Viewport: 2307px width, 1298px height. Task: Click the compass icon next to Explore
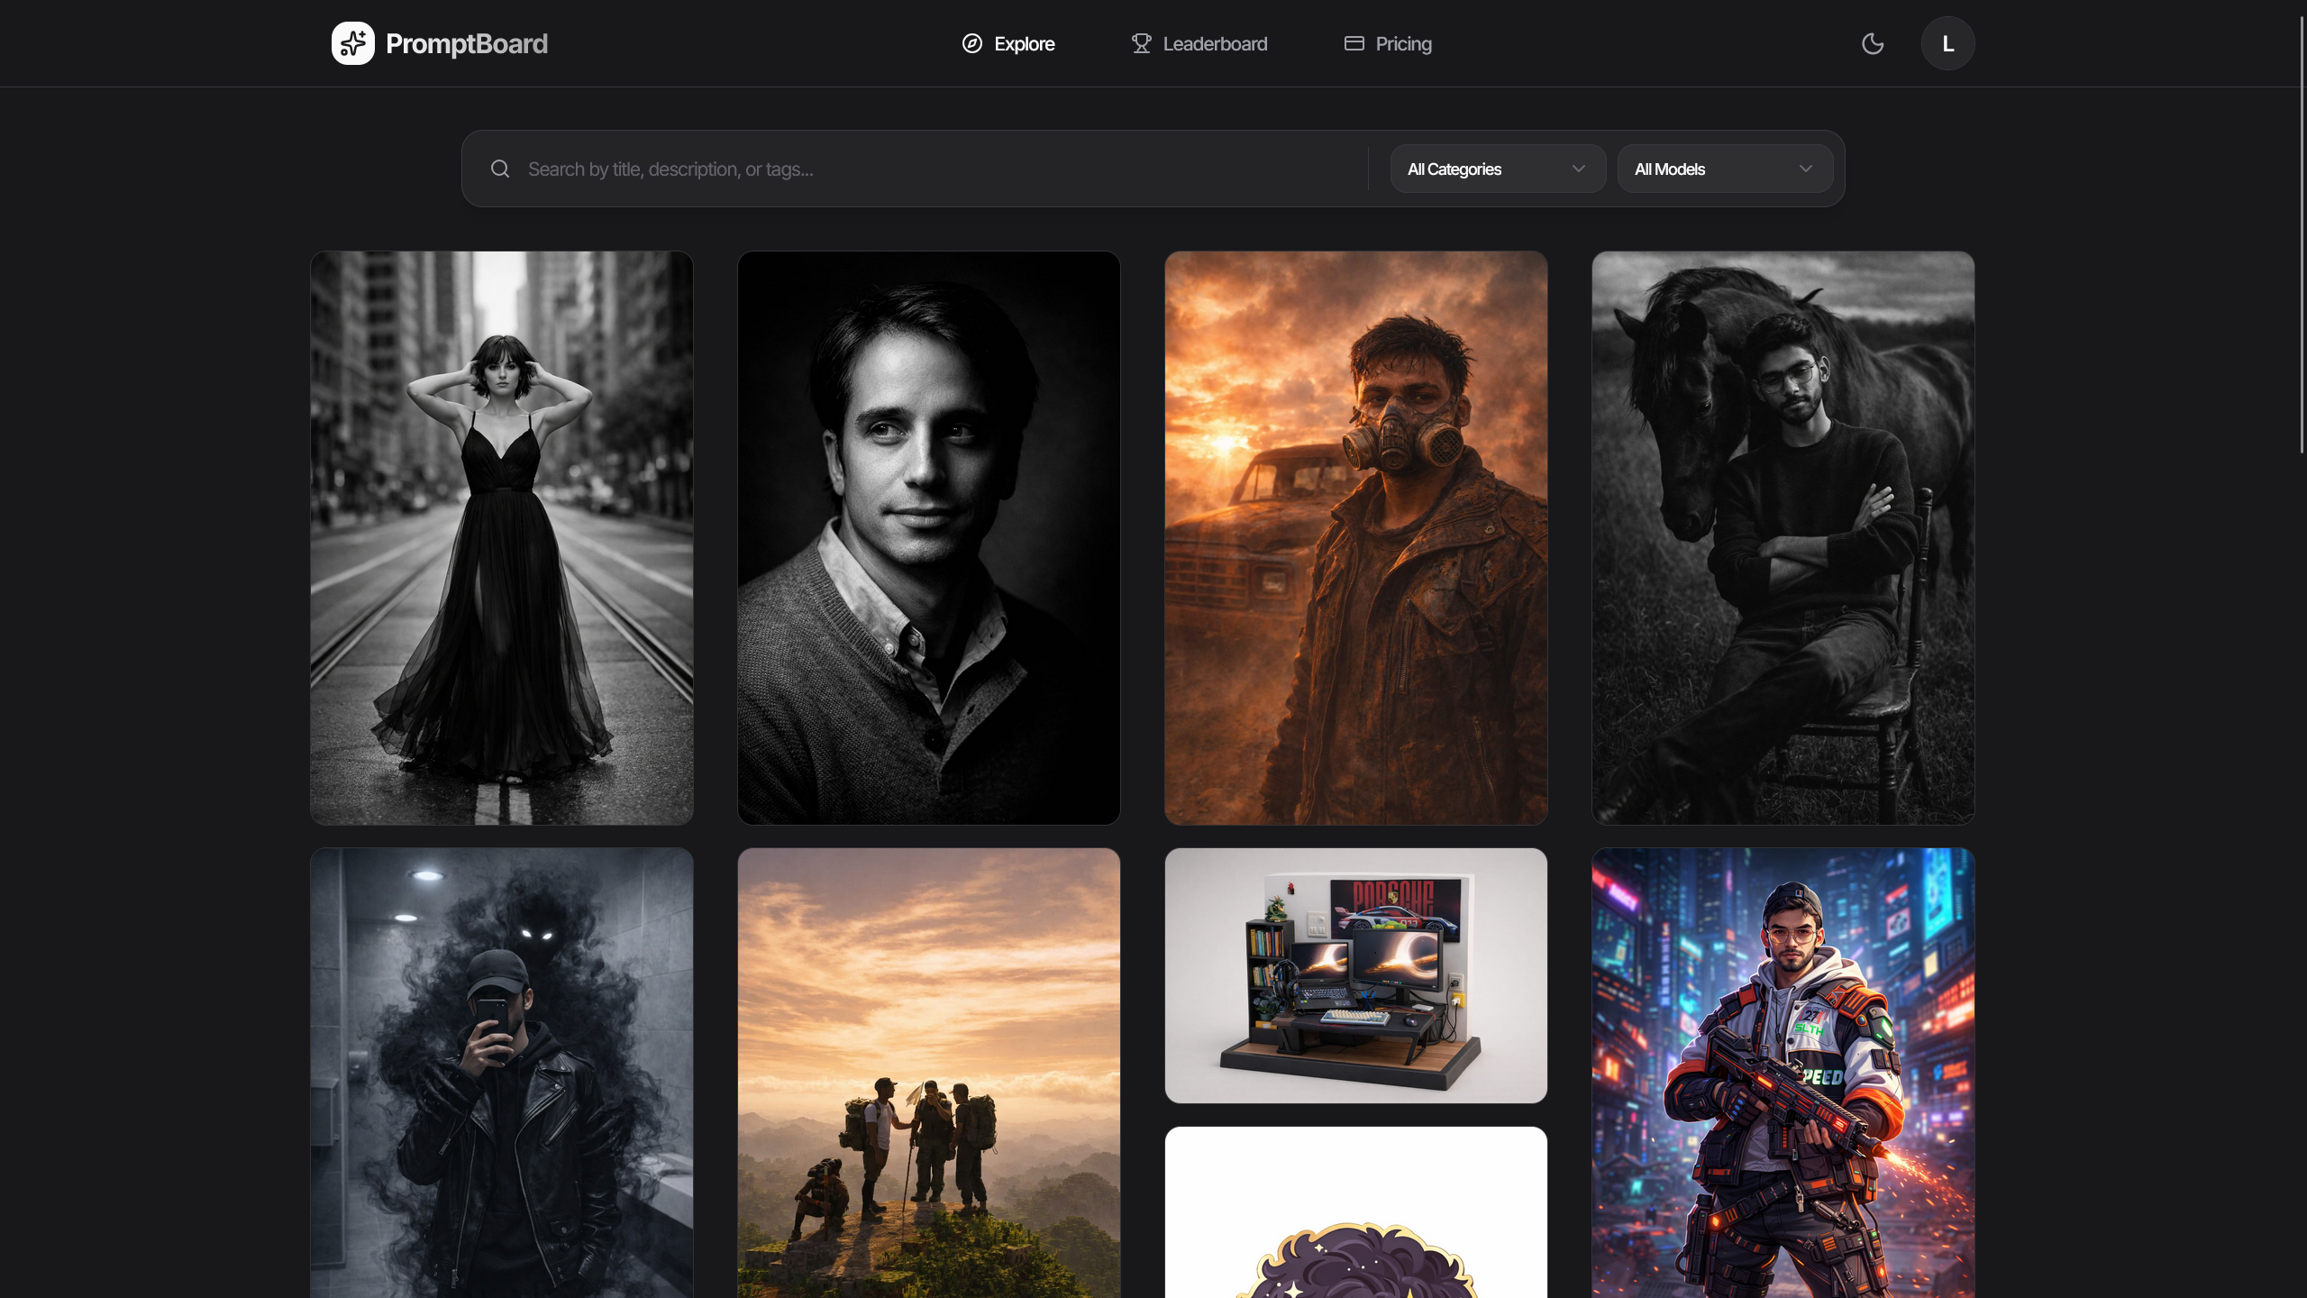(x=971, y=43)
